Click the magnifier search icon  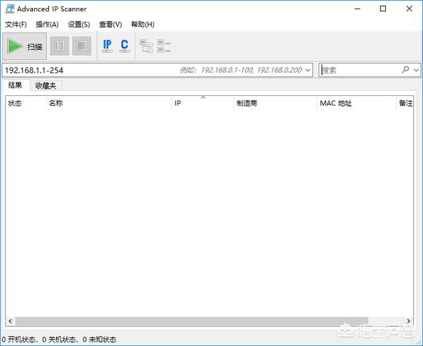tap(405, 70)
